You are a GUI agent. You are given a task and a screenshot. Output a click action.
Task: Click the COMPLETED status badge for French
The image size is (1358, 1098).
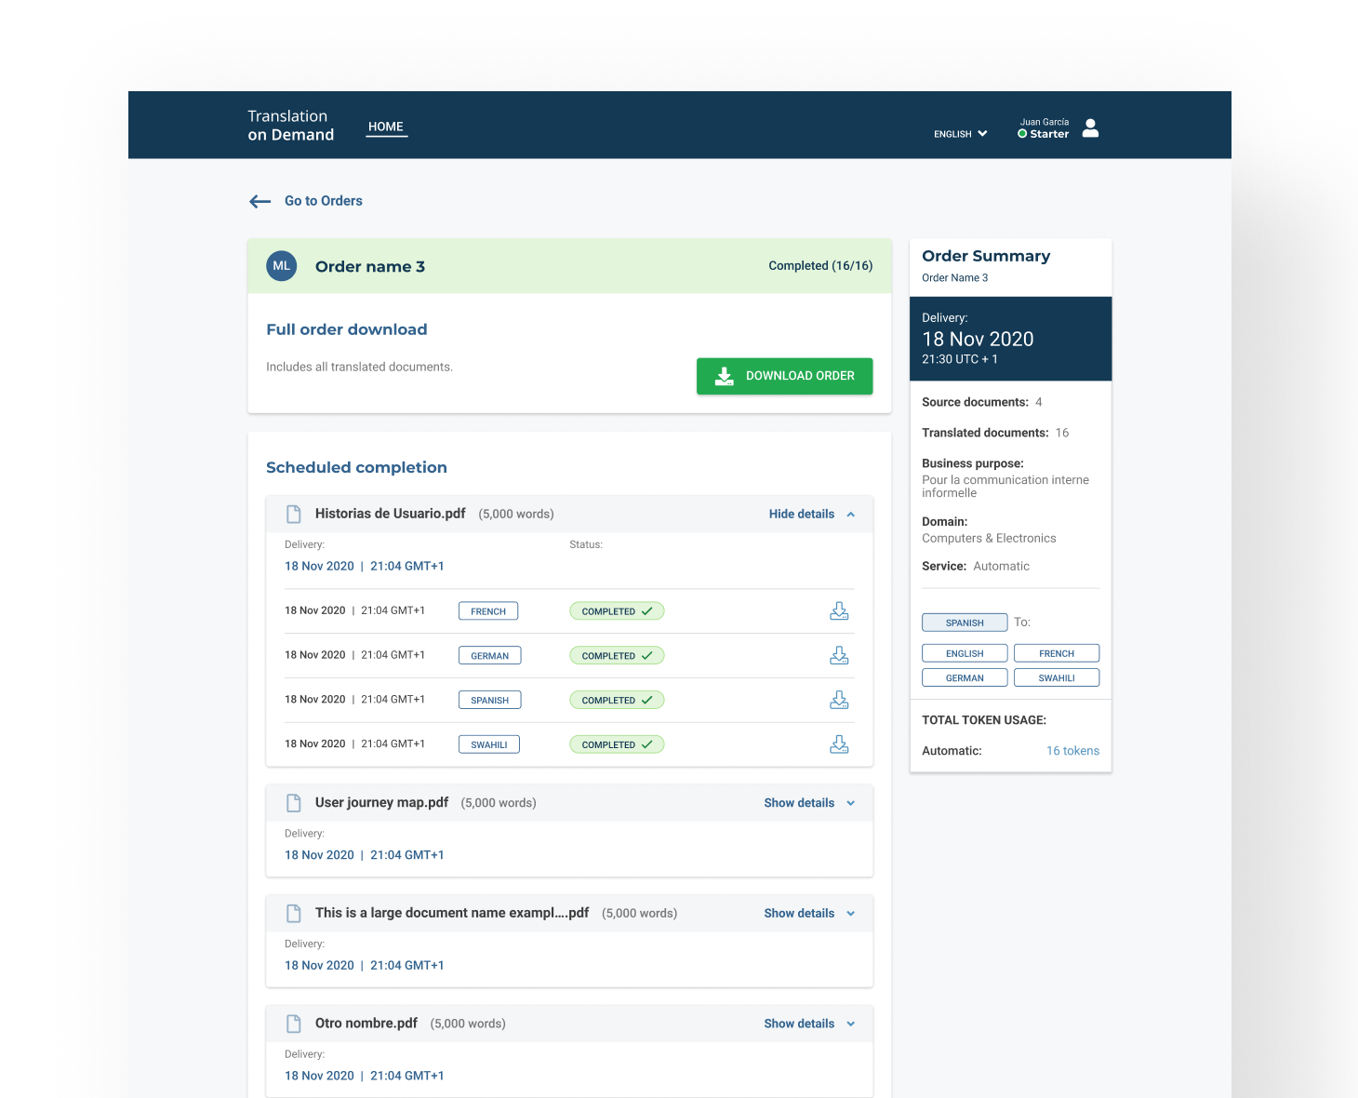point(617,611)
